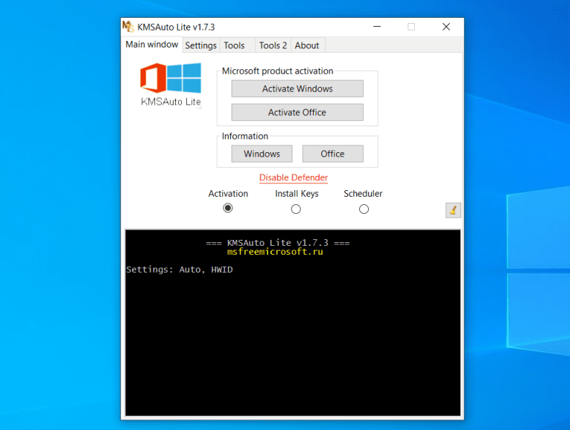The height and width of the screenshot is (430, 570).
Task: Click the blue Windows logo image
Action: click(184, 78)
